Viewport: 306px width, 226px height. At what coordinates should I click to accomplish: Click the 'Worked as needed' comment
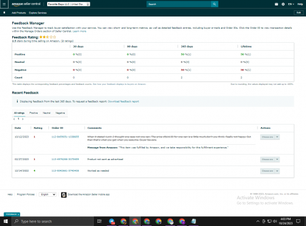98,170
